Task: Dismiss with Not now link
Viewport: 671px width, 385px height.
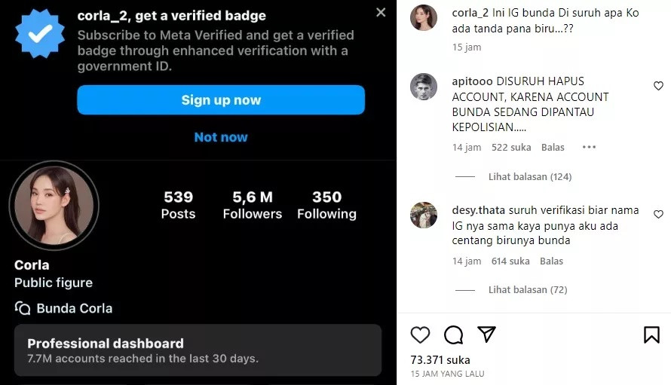Action: tap(221, 137)
